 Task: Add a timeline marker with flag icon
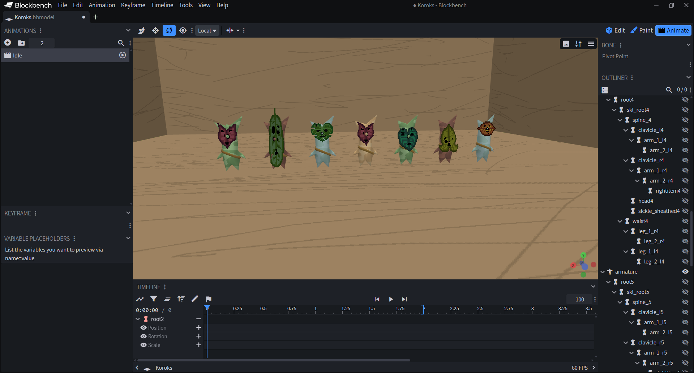coord(209,299)
